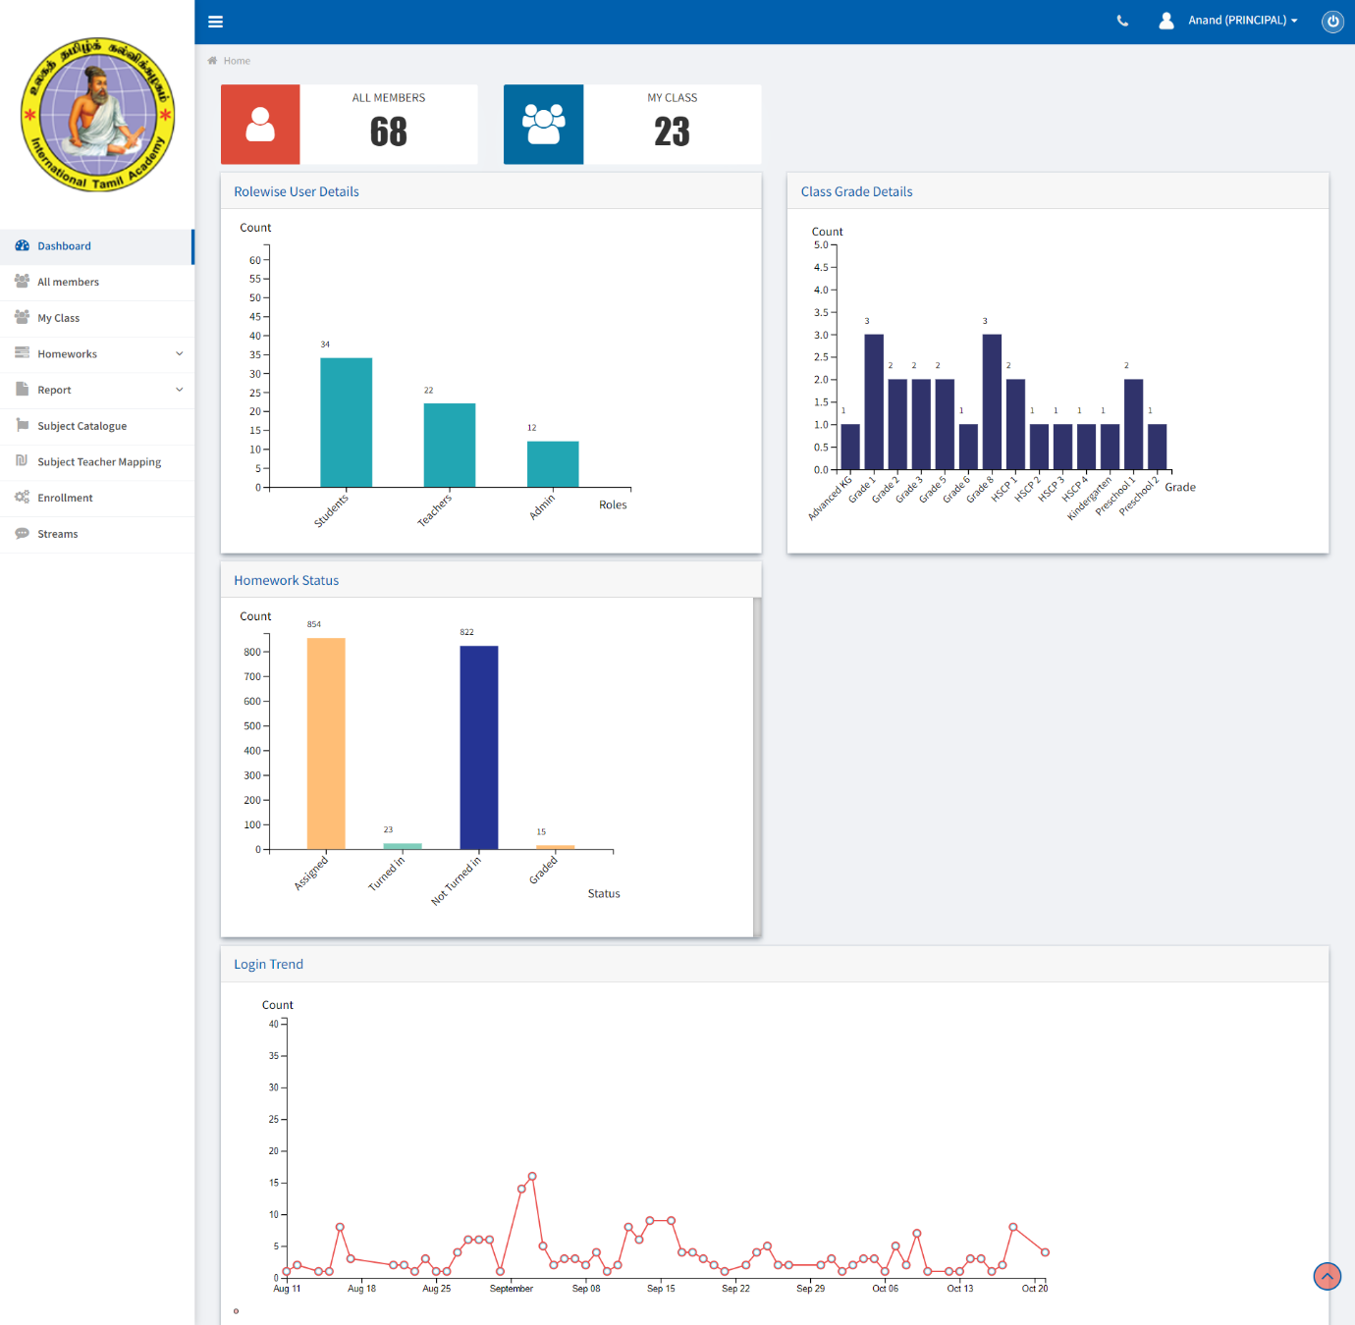Image resolution: width=1355 pixels, height=1325 pixels.
Task: Toggle the hamburger sidebar menu
Action: 216,22
